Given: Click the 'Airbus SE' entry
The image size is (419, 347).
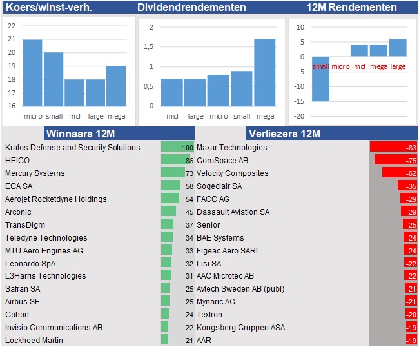Looking at the screenshot, I should click(x=22, y=302).
